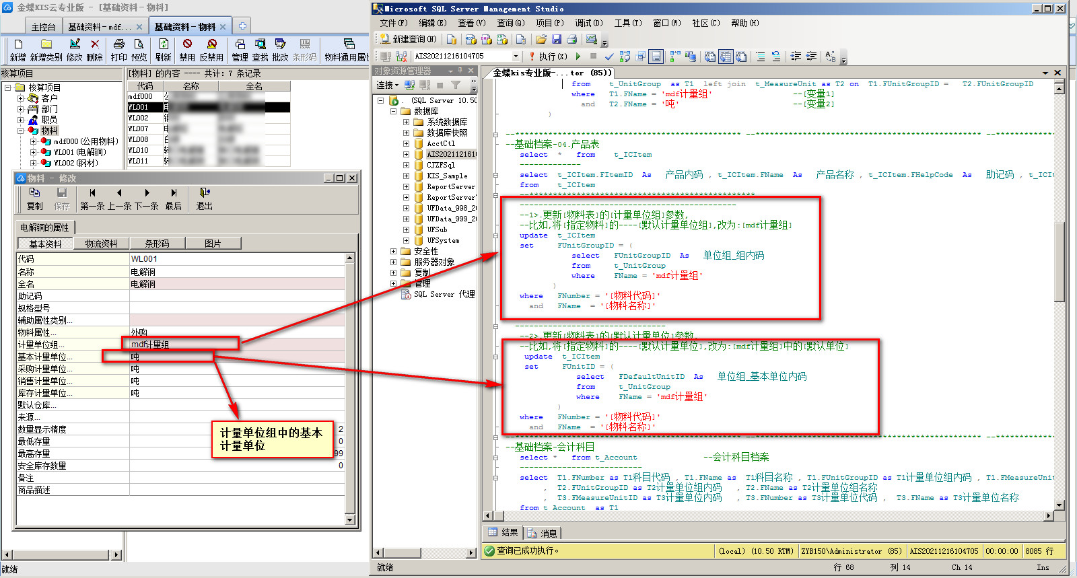
Task: Click the 刷新 refresh icon
Action: (x=163, y=44)
